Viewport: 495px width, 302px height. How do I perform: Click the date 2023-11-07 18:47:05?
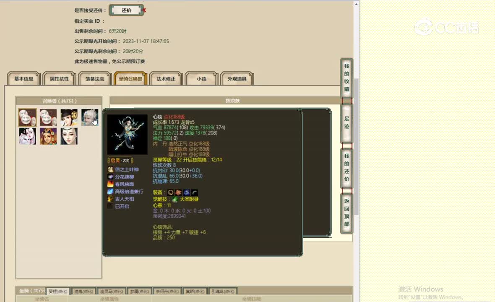146,42
